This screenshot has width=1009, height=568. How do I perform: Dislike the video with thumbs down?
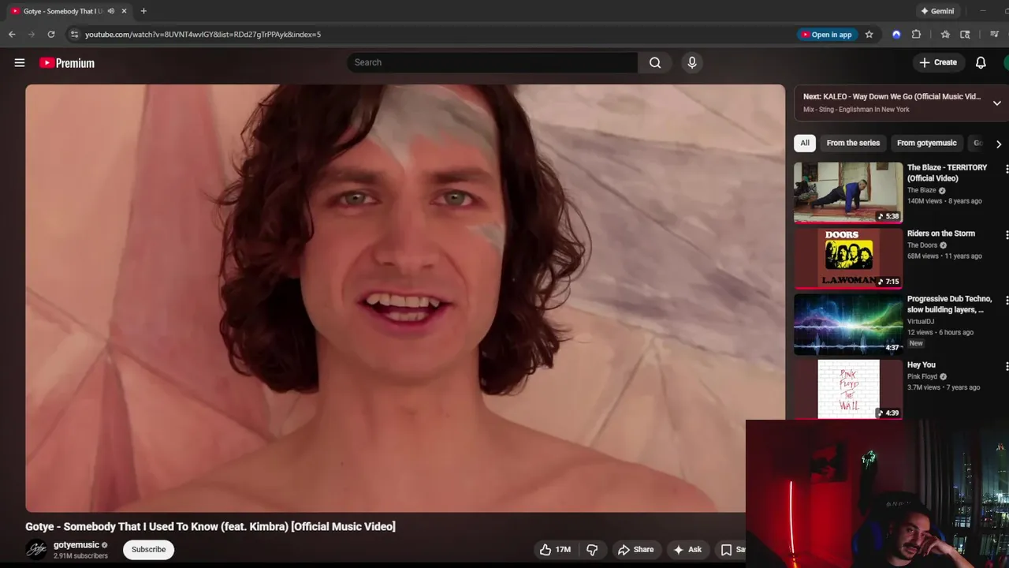pyautogui.click(x=592, y=550)
